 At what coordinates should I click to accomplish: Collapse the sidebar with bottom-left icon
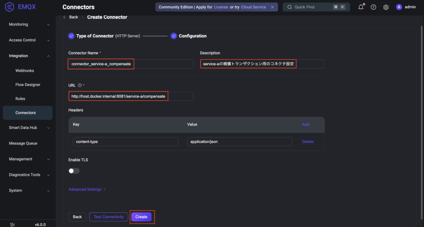(12, 225)
